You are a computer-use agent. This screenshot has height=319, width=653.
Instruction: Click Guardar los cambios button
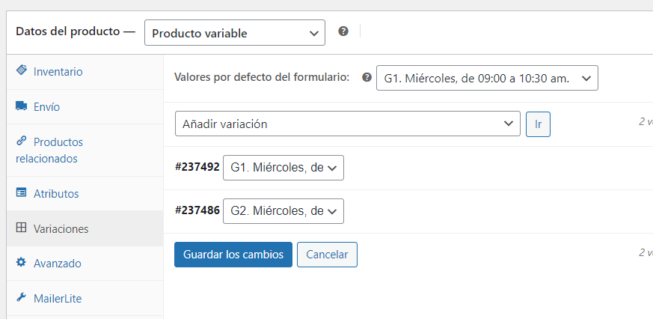[x=233, y=255]
